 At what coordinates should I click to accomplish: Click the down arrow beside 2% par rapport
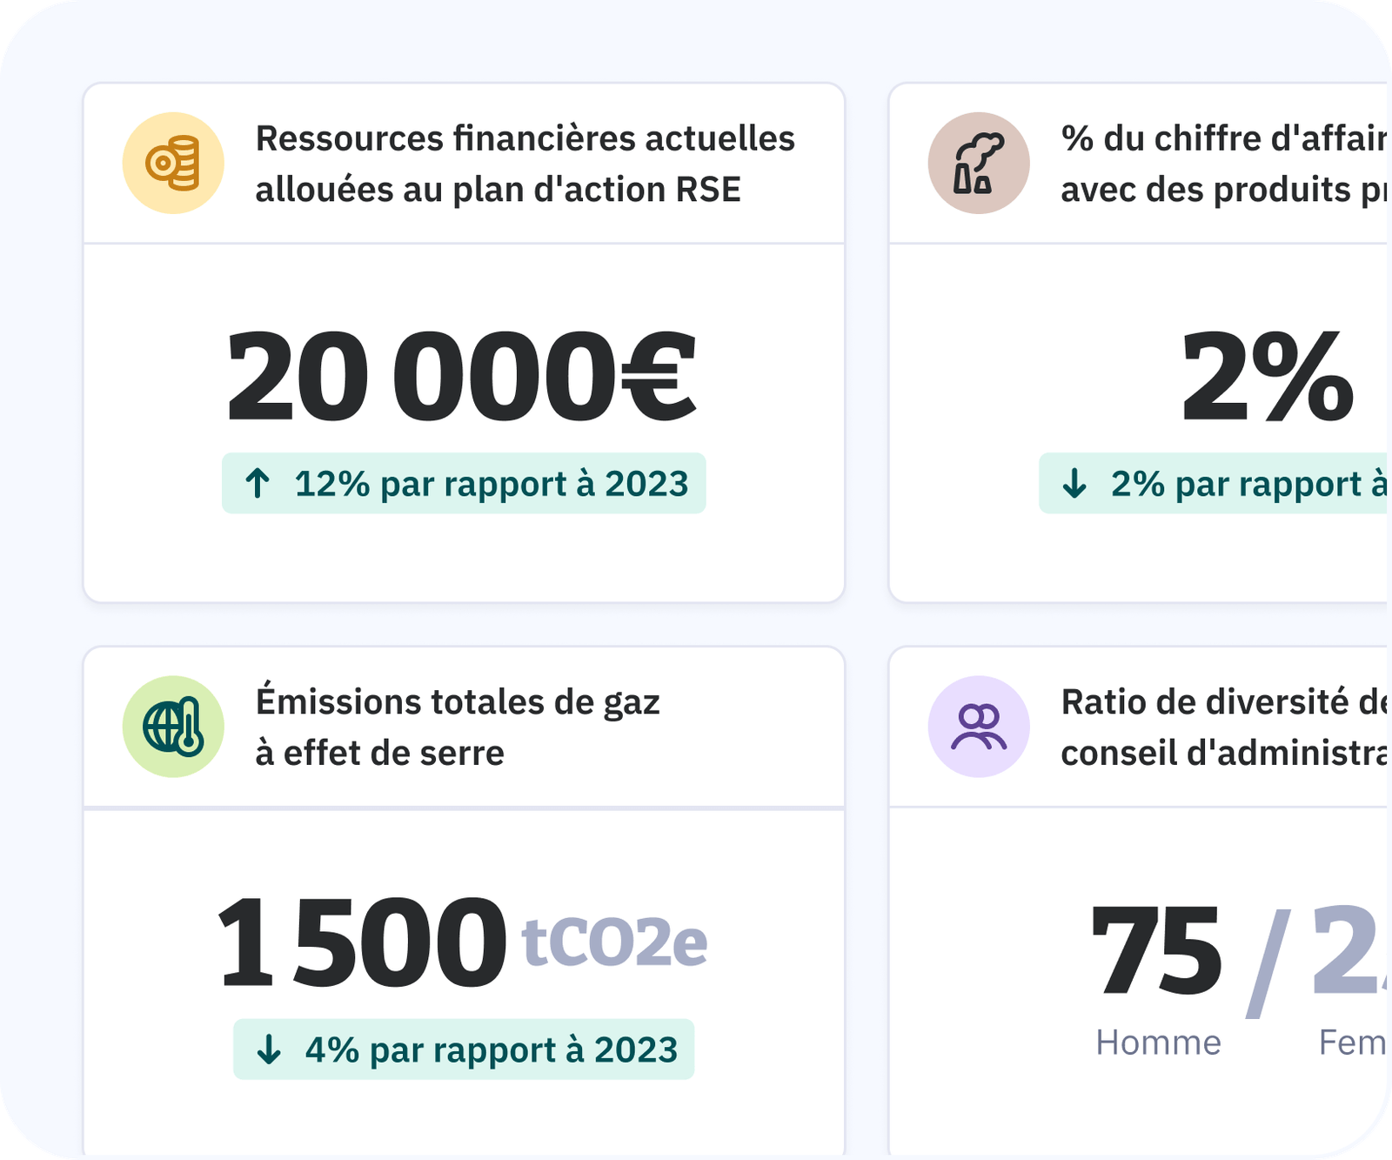coord(1074,484)
